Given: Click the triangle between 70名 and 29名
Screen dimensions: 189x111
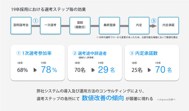Looking at the screenshot, I should click(x=93, y=70).
